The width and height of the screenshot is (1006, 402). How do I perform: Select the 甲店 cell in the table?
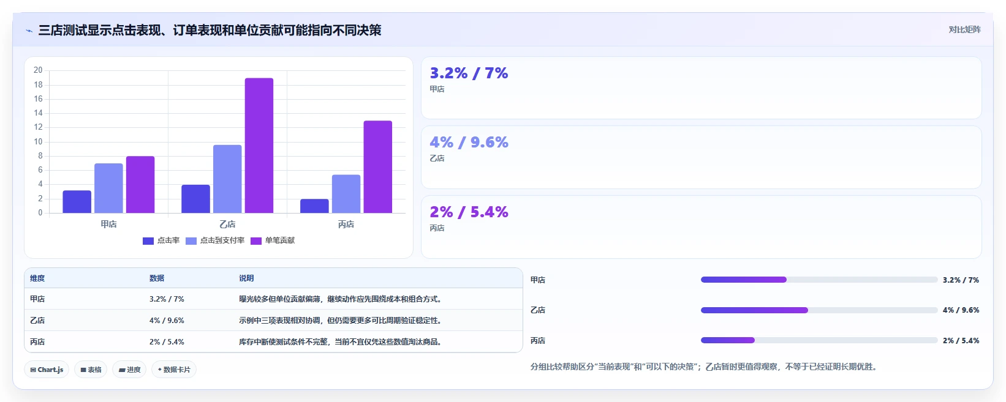37,299
